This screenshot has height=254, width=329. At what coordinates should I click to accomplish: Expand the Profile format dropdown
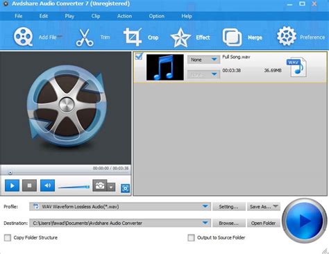(x=205, y=206)
